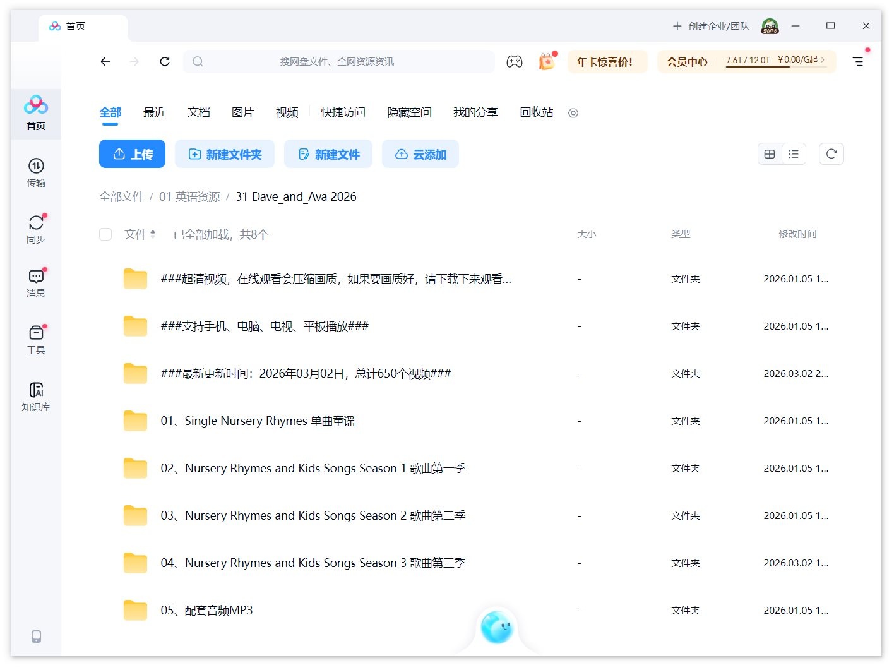This screenshot has width=894, height=670.
Task: Click the 上传 upload button
Action: [x=132, y=153]
